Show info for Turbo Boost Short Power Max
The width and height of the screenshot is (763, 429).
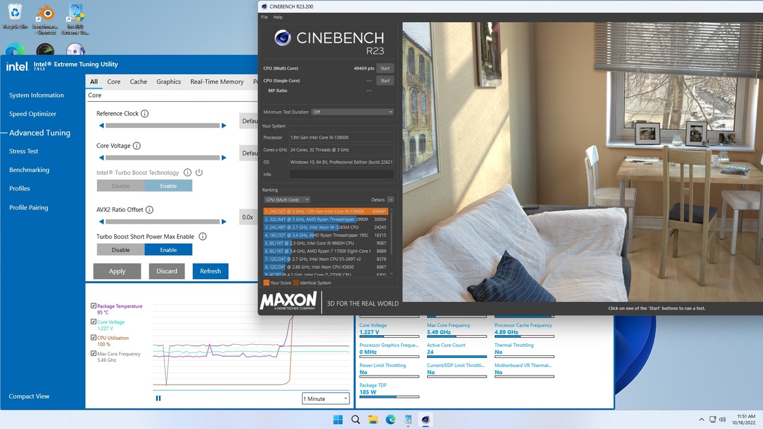coord(202,237)
